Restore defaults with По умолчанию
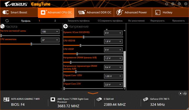 click(x=136, y=21)
